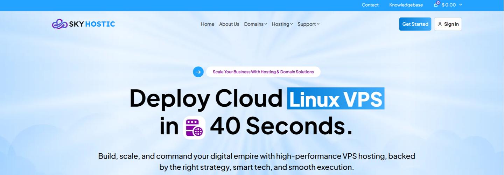
Task: Click the highlighted Linux VPS text
Action: pyautogui.click(x=336, y=98)
